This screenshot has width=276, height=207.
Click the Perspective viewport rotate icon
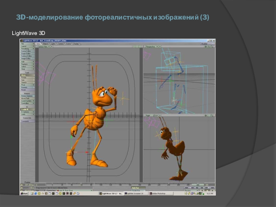(209, 47)
